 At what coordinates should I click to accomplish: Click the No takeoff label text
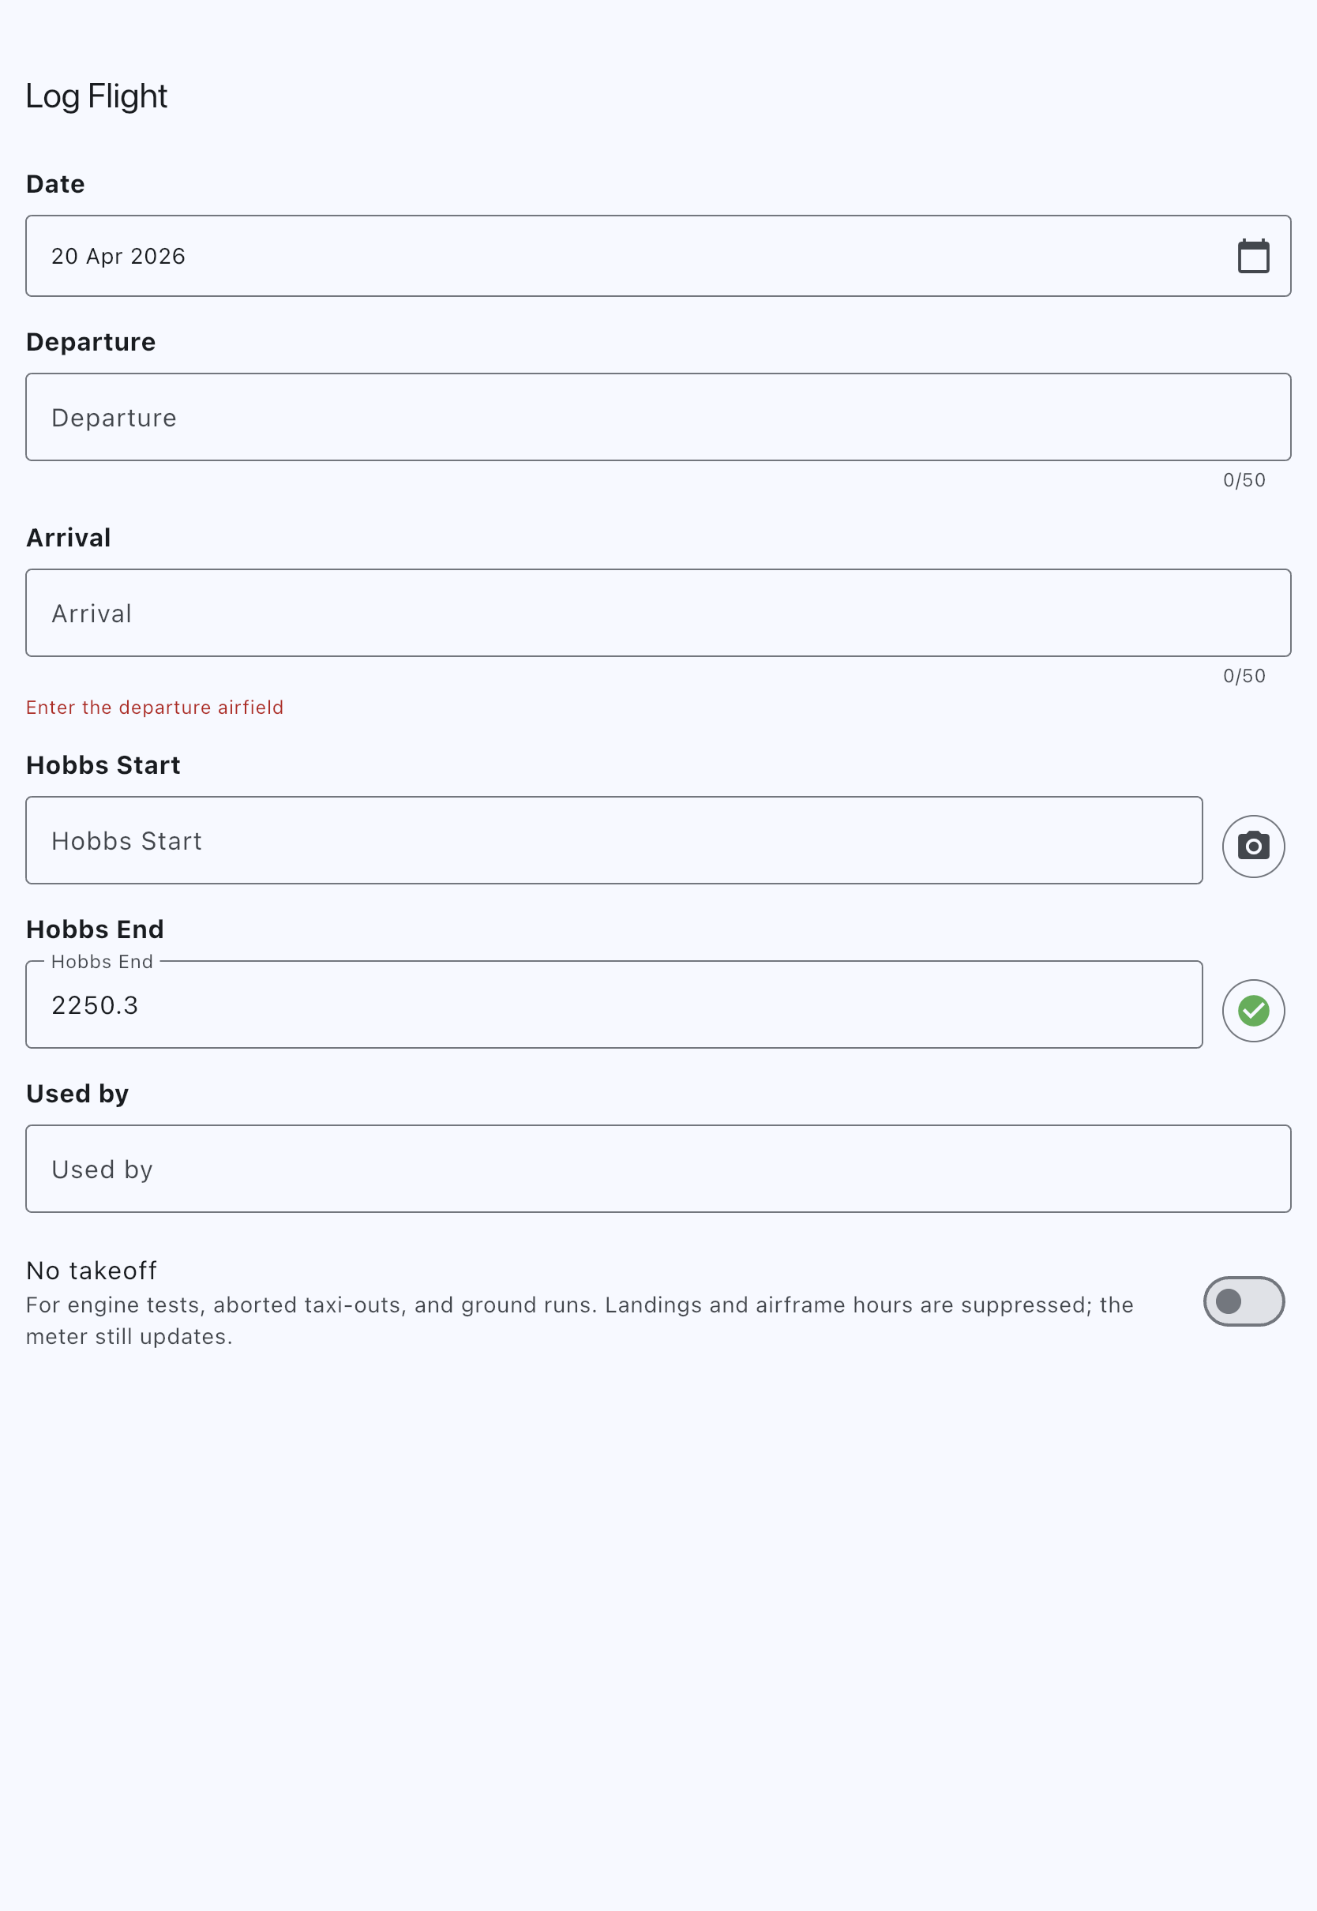92,1270
